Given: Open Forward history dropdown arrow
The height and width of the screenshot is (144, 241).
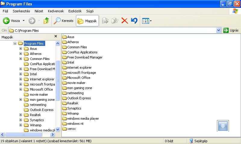Looking at the screenshot, I should pos(39,20).
